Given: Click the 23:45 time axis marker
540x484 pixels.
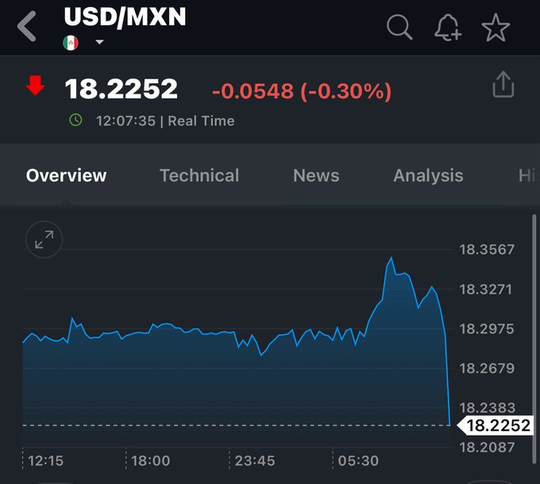Looking at the screenshot, I should tap(254, 460).
